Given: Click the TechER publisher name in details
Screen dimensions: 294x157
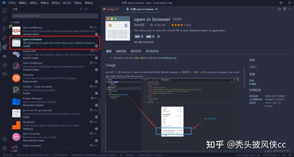Looking at the screenshot, I should tap(139, 25).
